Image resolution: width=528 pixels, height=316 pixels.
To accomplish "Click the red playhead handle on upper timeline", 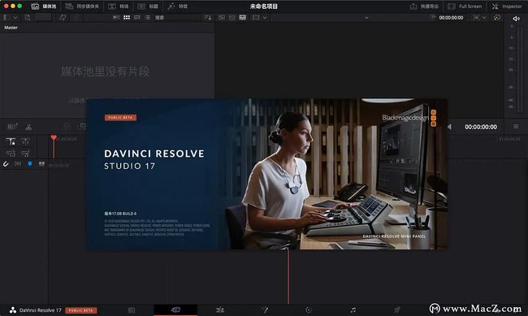I will 54,137.
